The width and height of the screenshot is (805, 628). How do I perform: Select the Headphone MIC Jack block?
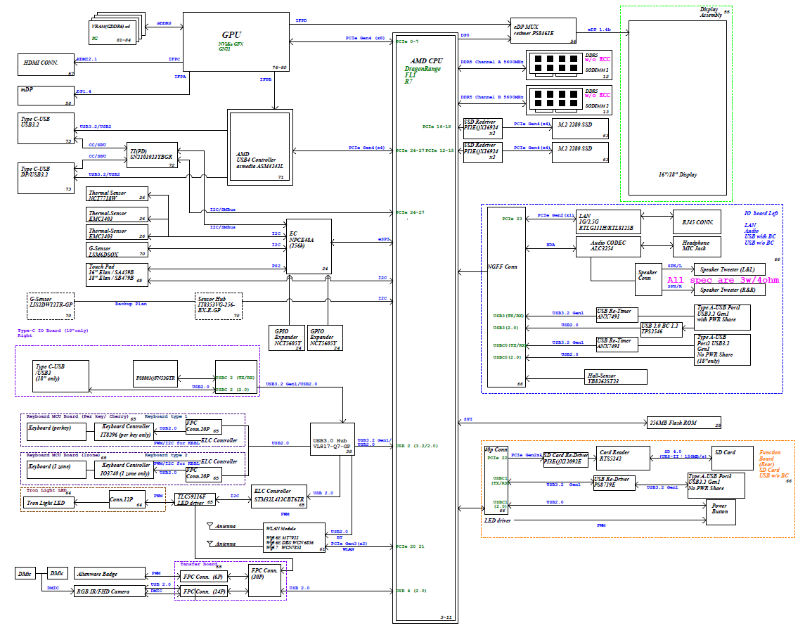[x=697, y=246]
